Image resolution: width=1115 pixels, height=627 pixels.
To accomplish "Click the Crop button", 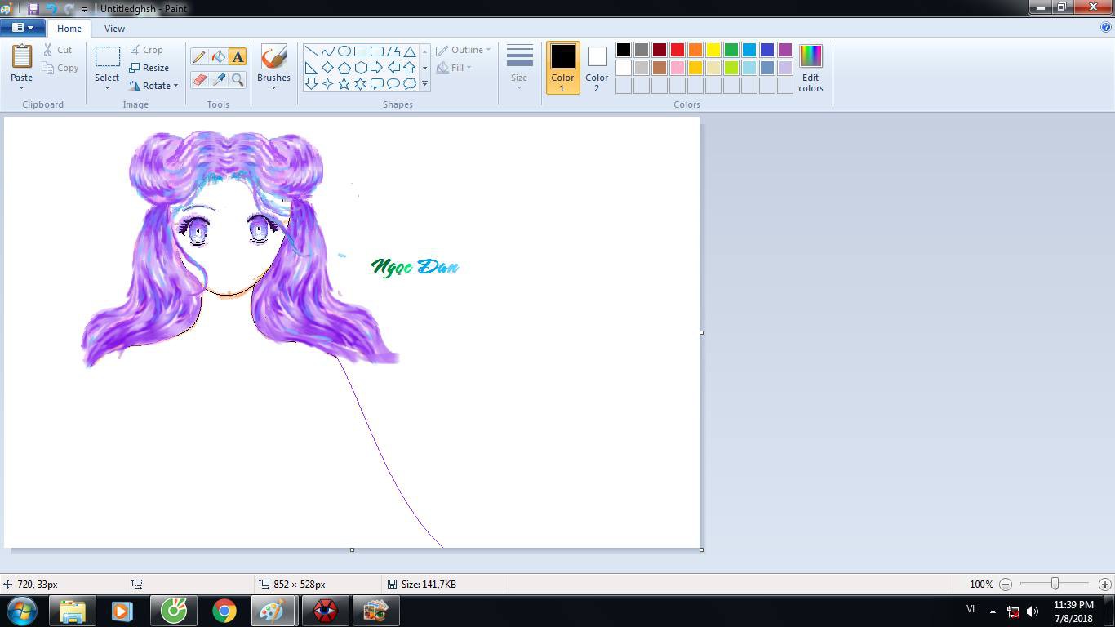I will pos(146,50).
